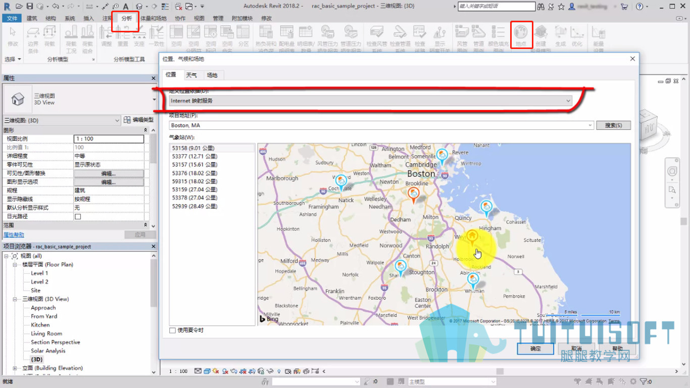
Task: Click the binoculars search icon in title bar
Action: click(x=541, y=7)
